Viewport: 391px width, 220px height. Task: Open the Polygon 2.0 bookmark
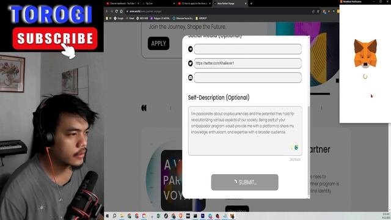point(160,18)
